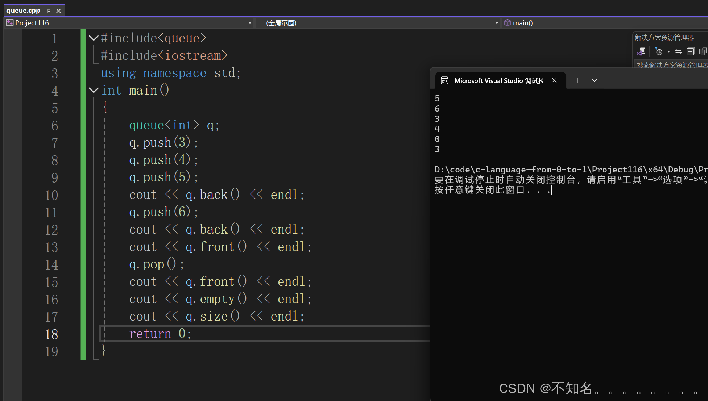Click the pin icon on queue.cpp tab
708x401 pixels.
pos(48,11)
